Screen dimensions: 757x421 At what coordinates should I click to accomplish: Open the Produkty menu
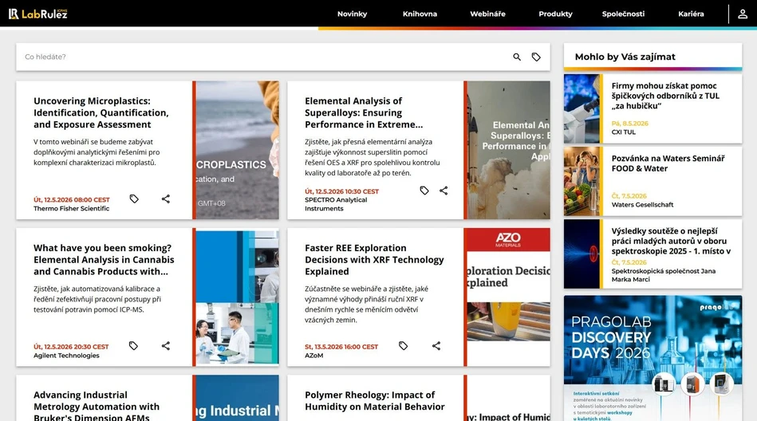(x=556, y=14)
